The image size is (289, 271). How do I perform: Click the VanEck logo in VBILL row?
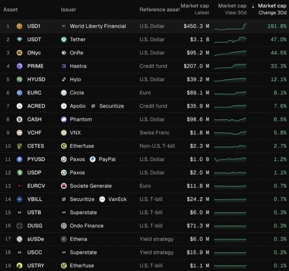point(102,199)
